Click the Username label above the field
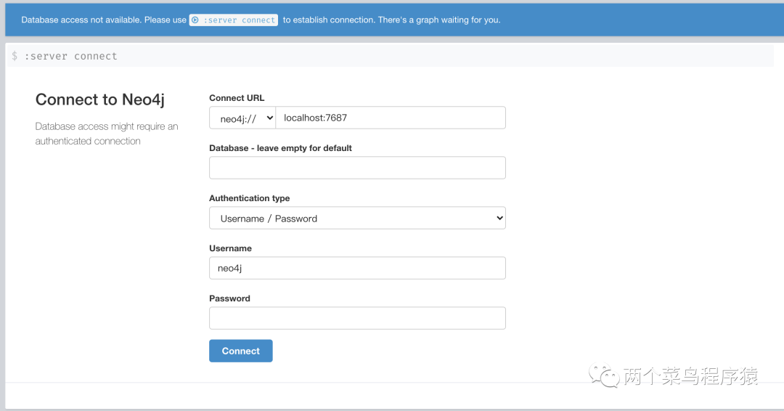Viewport: 784px width, 411px height. click(231, 248)
